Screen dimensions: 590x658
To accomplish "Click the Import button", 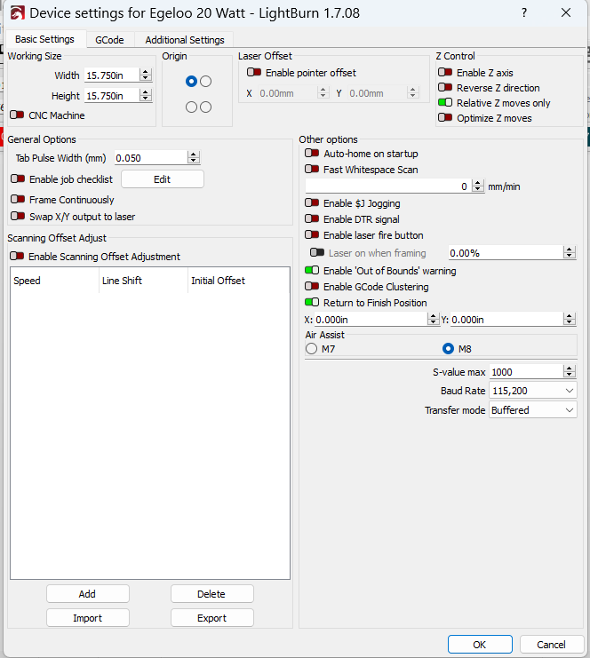I will point(88,618).
